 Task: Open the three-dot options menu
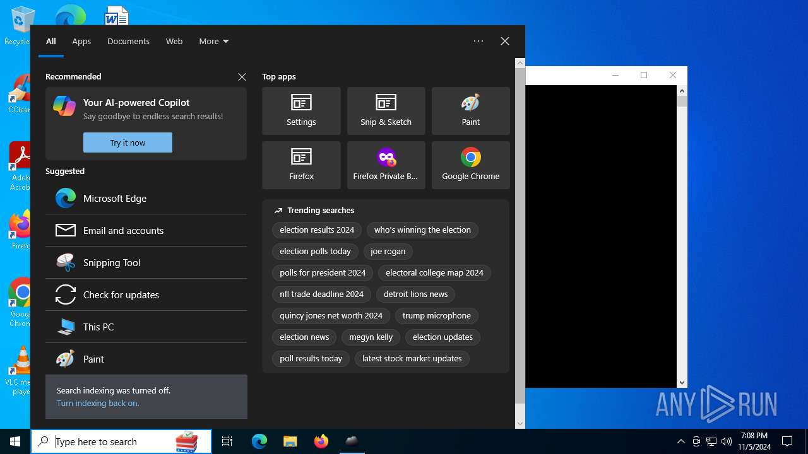tap(478, 41)
